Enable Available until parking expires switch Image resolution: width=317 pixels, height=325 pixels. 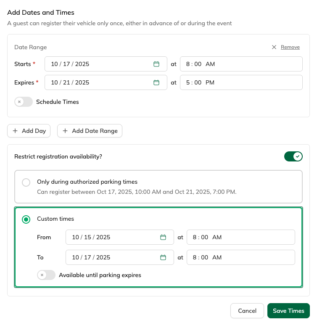46,275
